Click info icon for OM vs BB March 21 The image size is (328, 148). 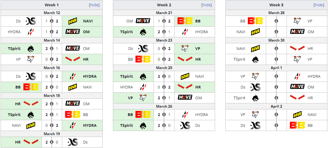164,21
